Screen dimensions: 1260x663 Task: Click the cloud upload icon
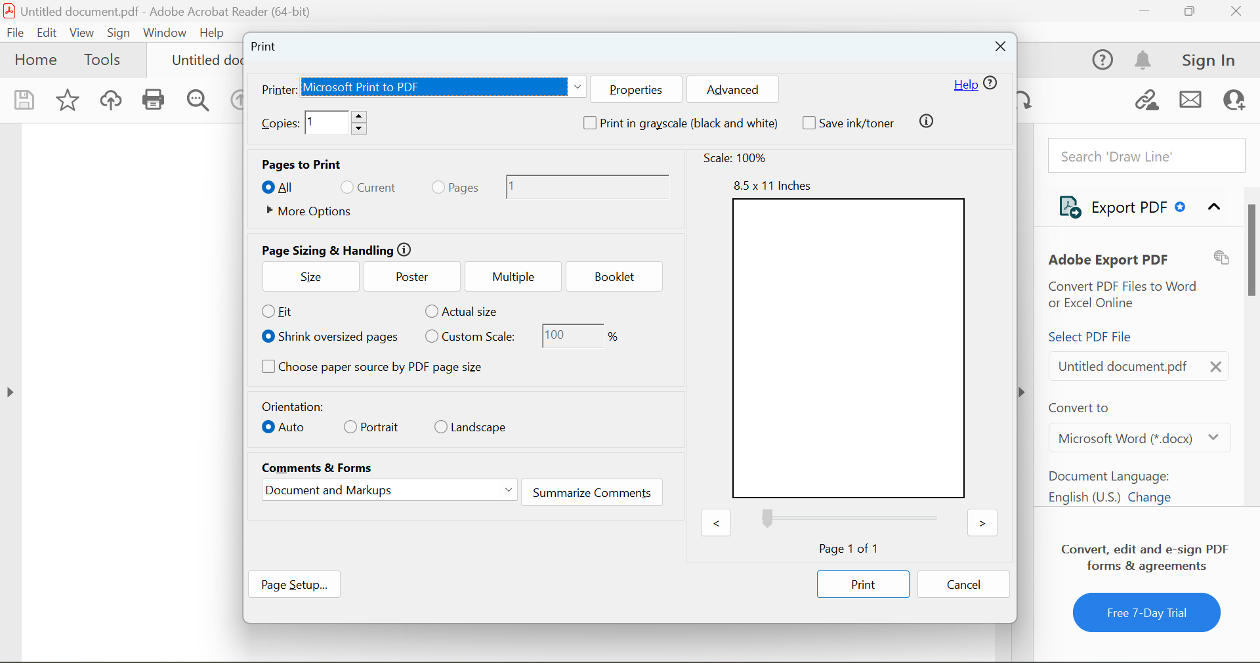pos(111,100)
